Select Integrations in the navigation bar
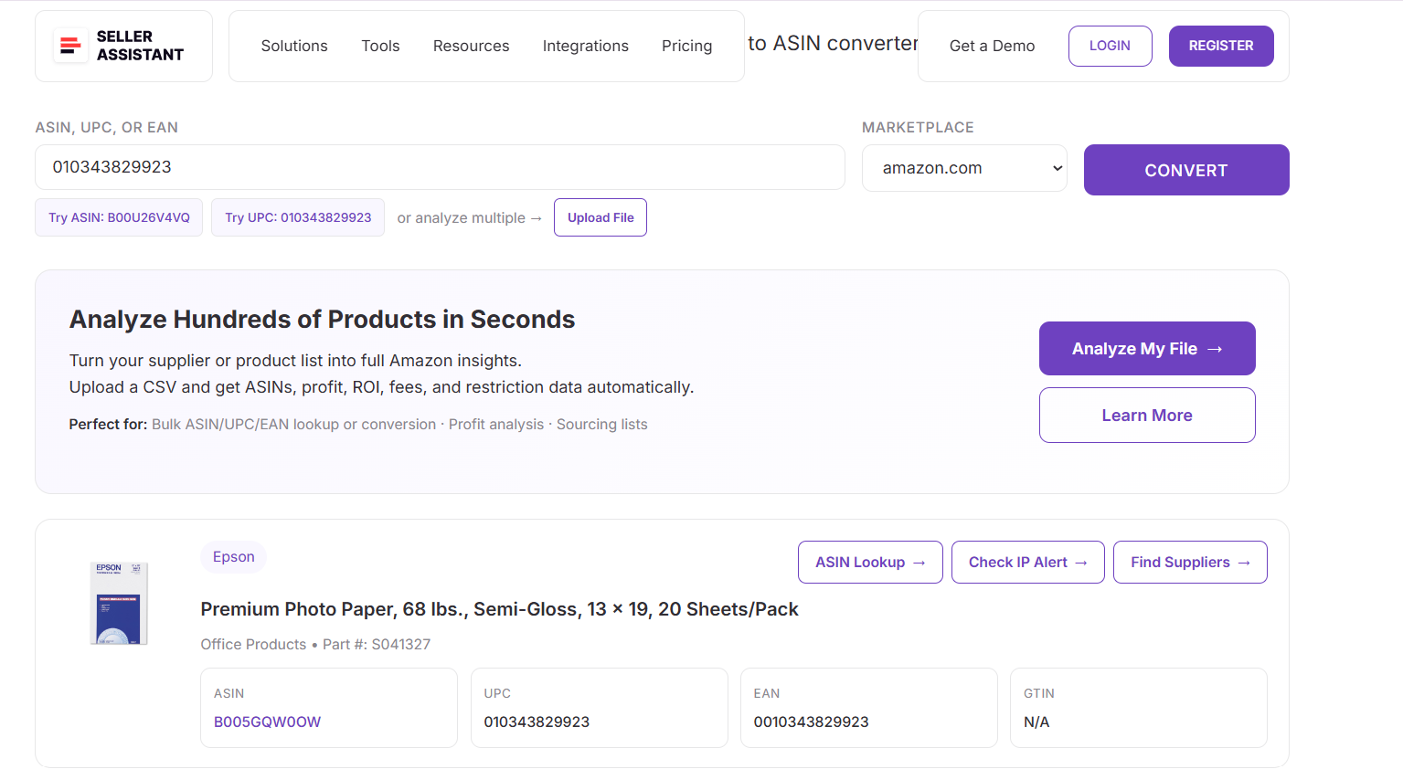Screen dimensions: 1403x769 585,45
